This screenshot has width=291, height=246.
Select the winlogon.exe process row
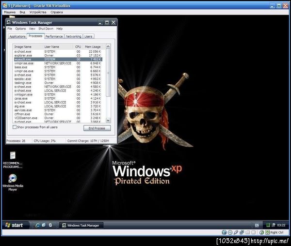(58, 94)
